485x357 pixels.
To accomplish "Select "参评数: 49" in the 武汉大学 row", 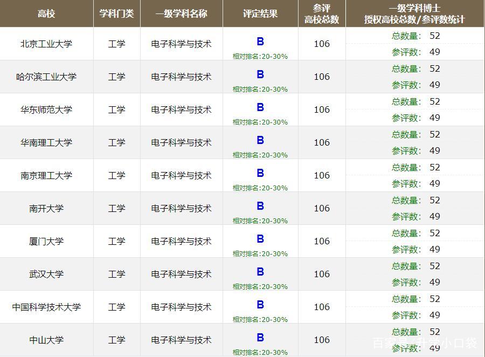I will point(415,282).
